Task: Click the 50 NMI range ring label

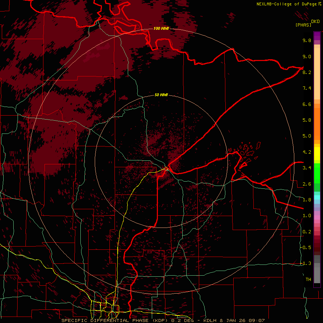Action: 161,95
